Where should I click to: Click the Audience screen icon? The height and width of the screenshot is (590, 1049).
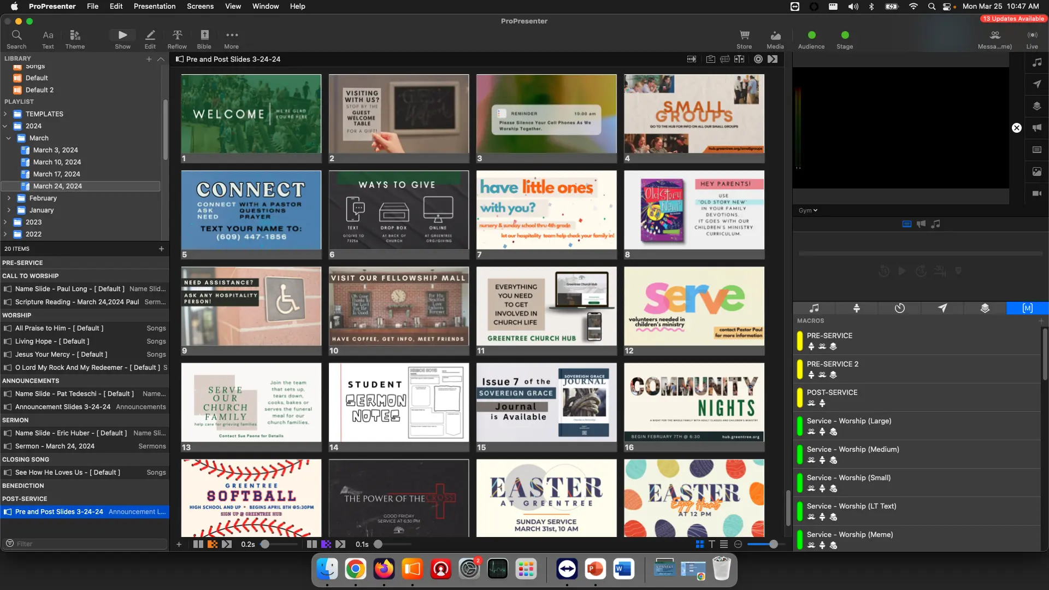point(811,38)
